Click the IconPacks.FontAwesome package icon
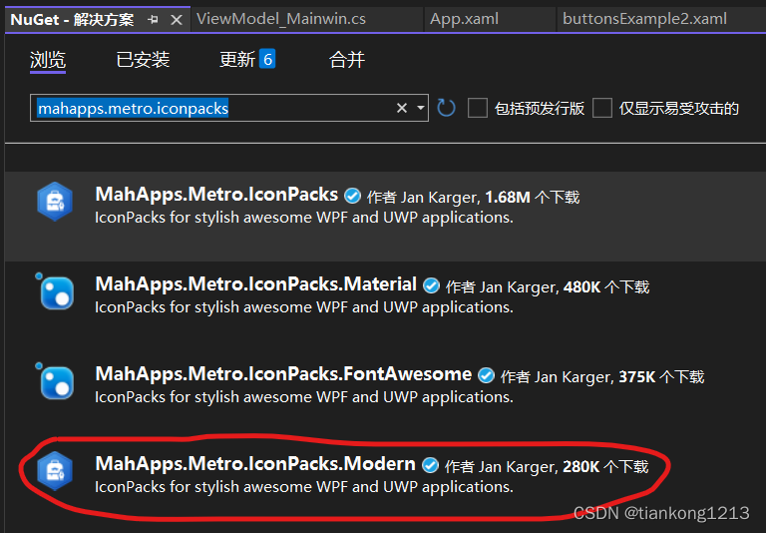766x533 pixels. 56,382
